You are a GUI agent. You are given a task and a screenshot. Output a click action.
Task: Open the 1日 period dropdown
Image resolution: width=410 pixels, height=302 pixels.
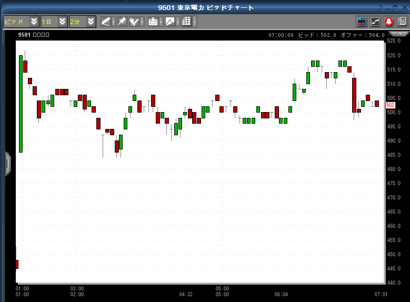(62, 22)
